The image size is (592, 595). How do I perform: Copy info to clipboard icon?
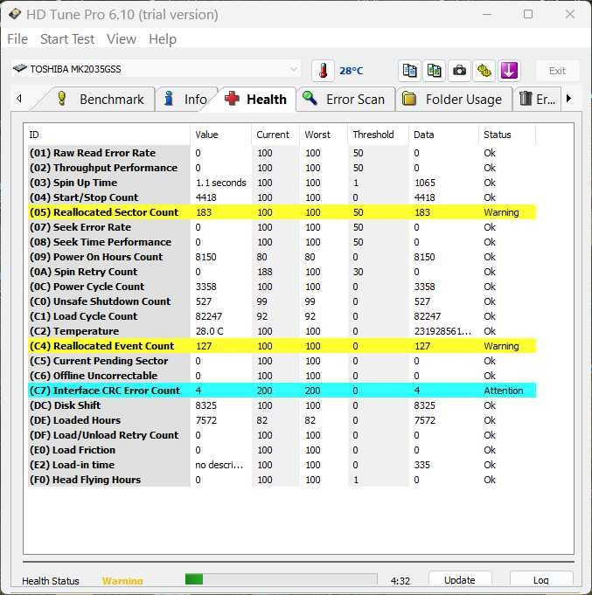pyautogui.click(x=409, y=71)
